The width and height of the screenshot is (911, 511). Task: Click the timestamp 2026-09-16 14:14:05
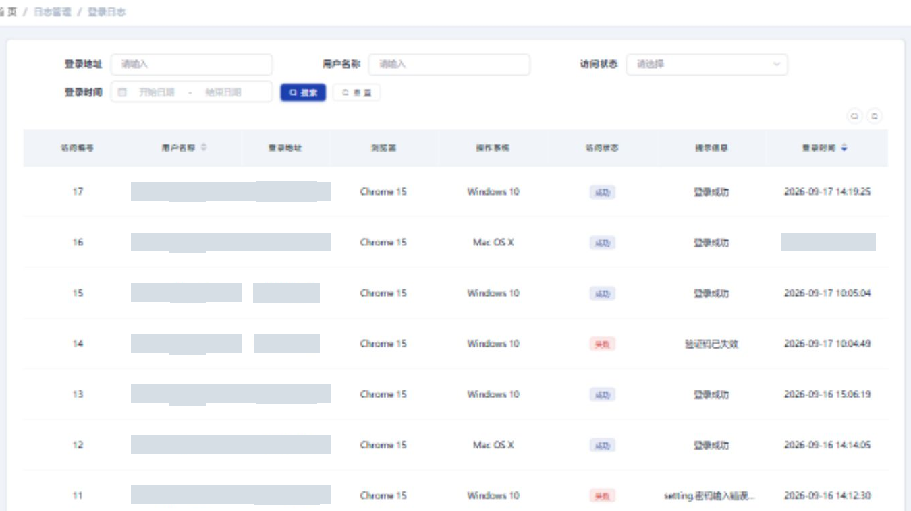827,445
